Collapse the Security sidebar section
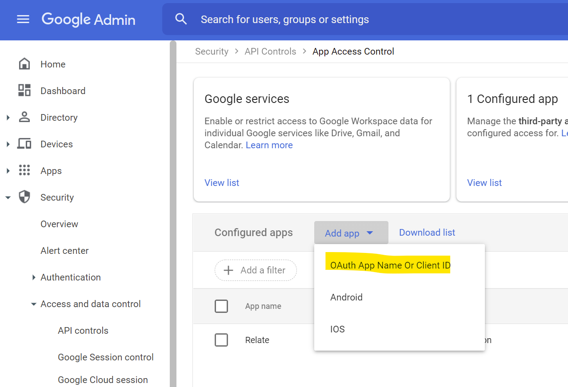568x387 pixels. pos(8,197)
